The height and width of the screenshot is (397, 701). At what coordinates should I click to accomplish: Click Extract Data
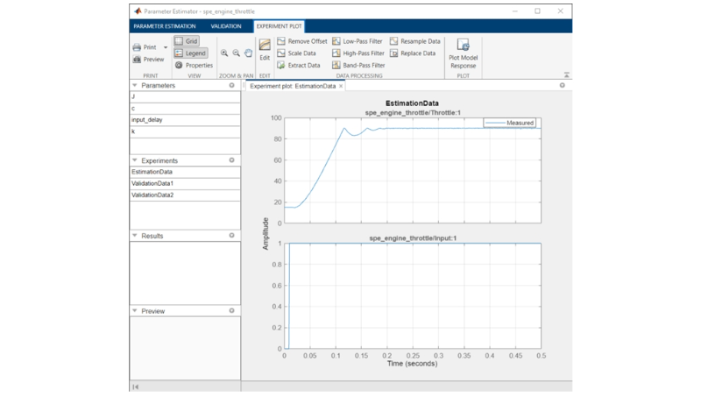[299, 65]
